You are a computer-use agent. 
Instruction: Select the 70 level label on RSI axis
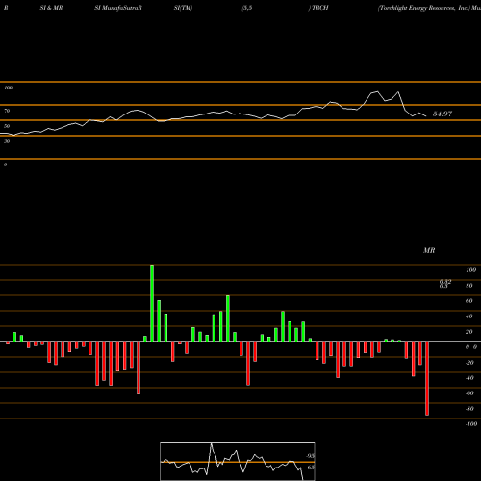click(x=7, y=111)
